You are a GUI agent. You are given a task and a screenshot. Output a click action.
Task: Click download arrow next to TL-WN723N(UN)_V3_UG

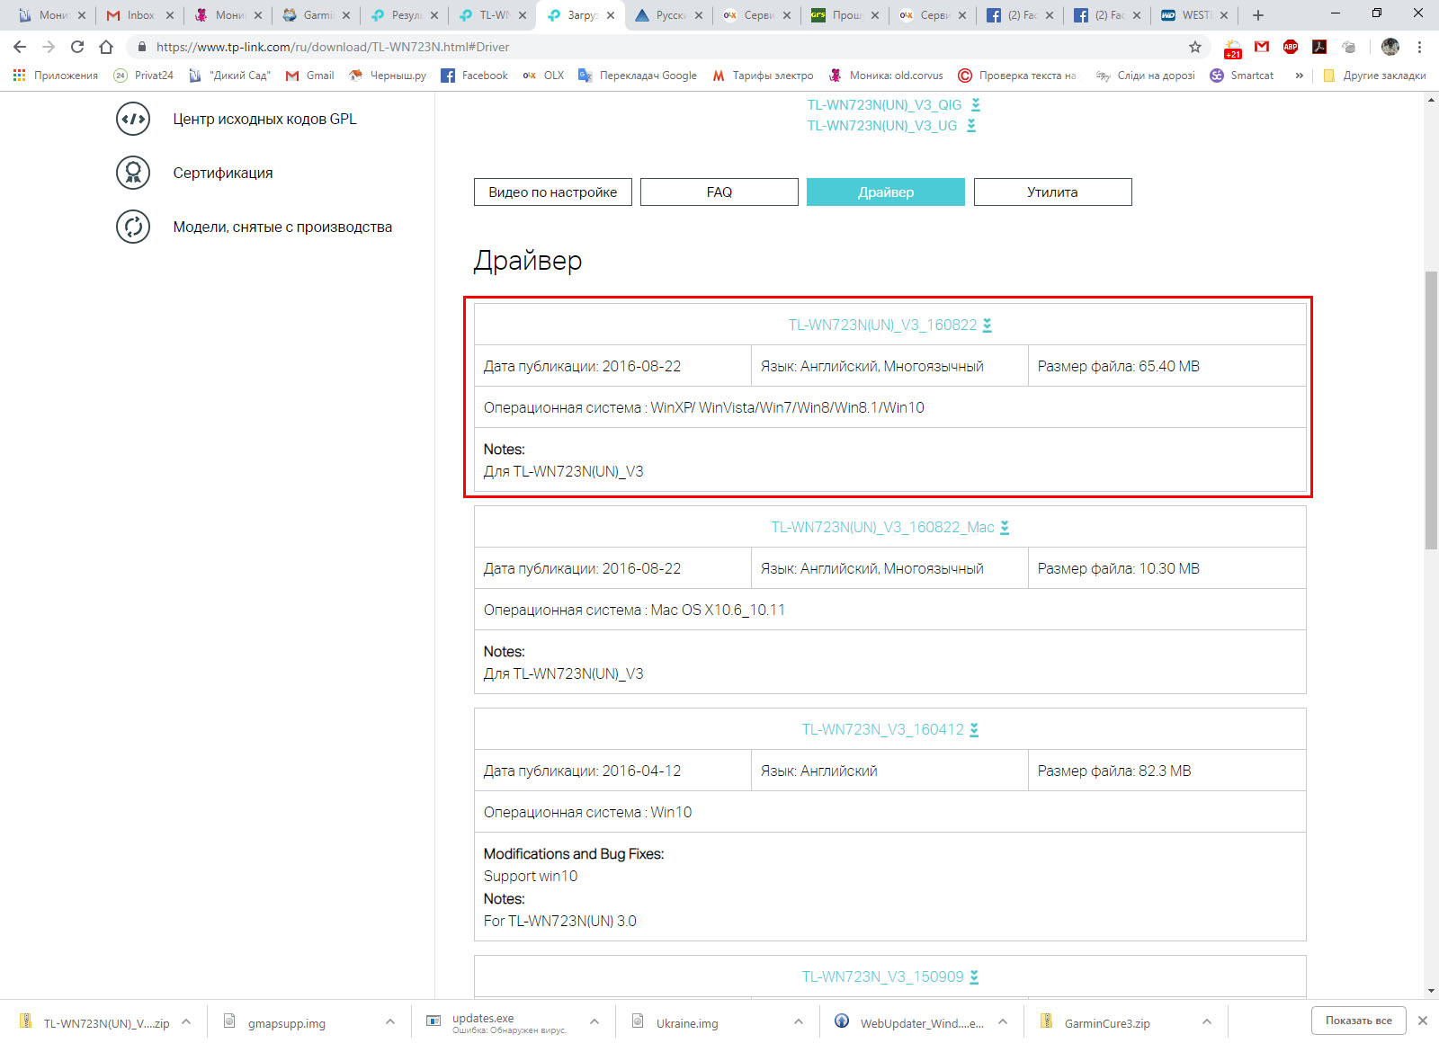[971, 126]
